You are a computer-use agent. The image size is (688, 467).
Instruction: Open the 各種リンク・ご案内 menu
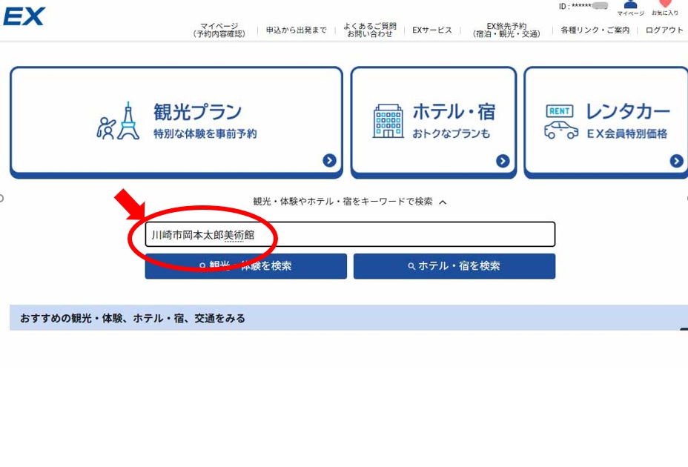click(x=595, y=30)
